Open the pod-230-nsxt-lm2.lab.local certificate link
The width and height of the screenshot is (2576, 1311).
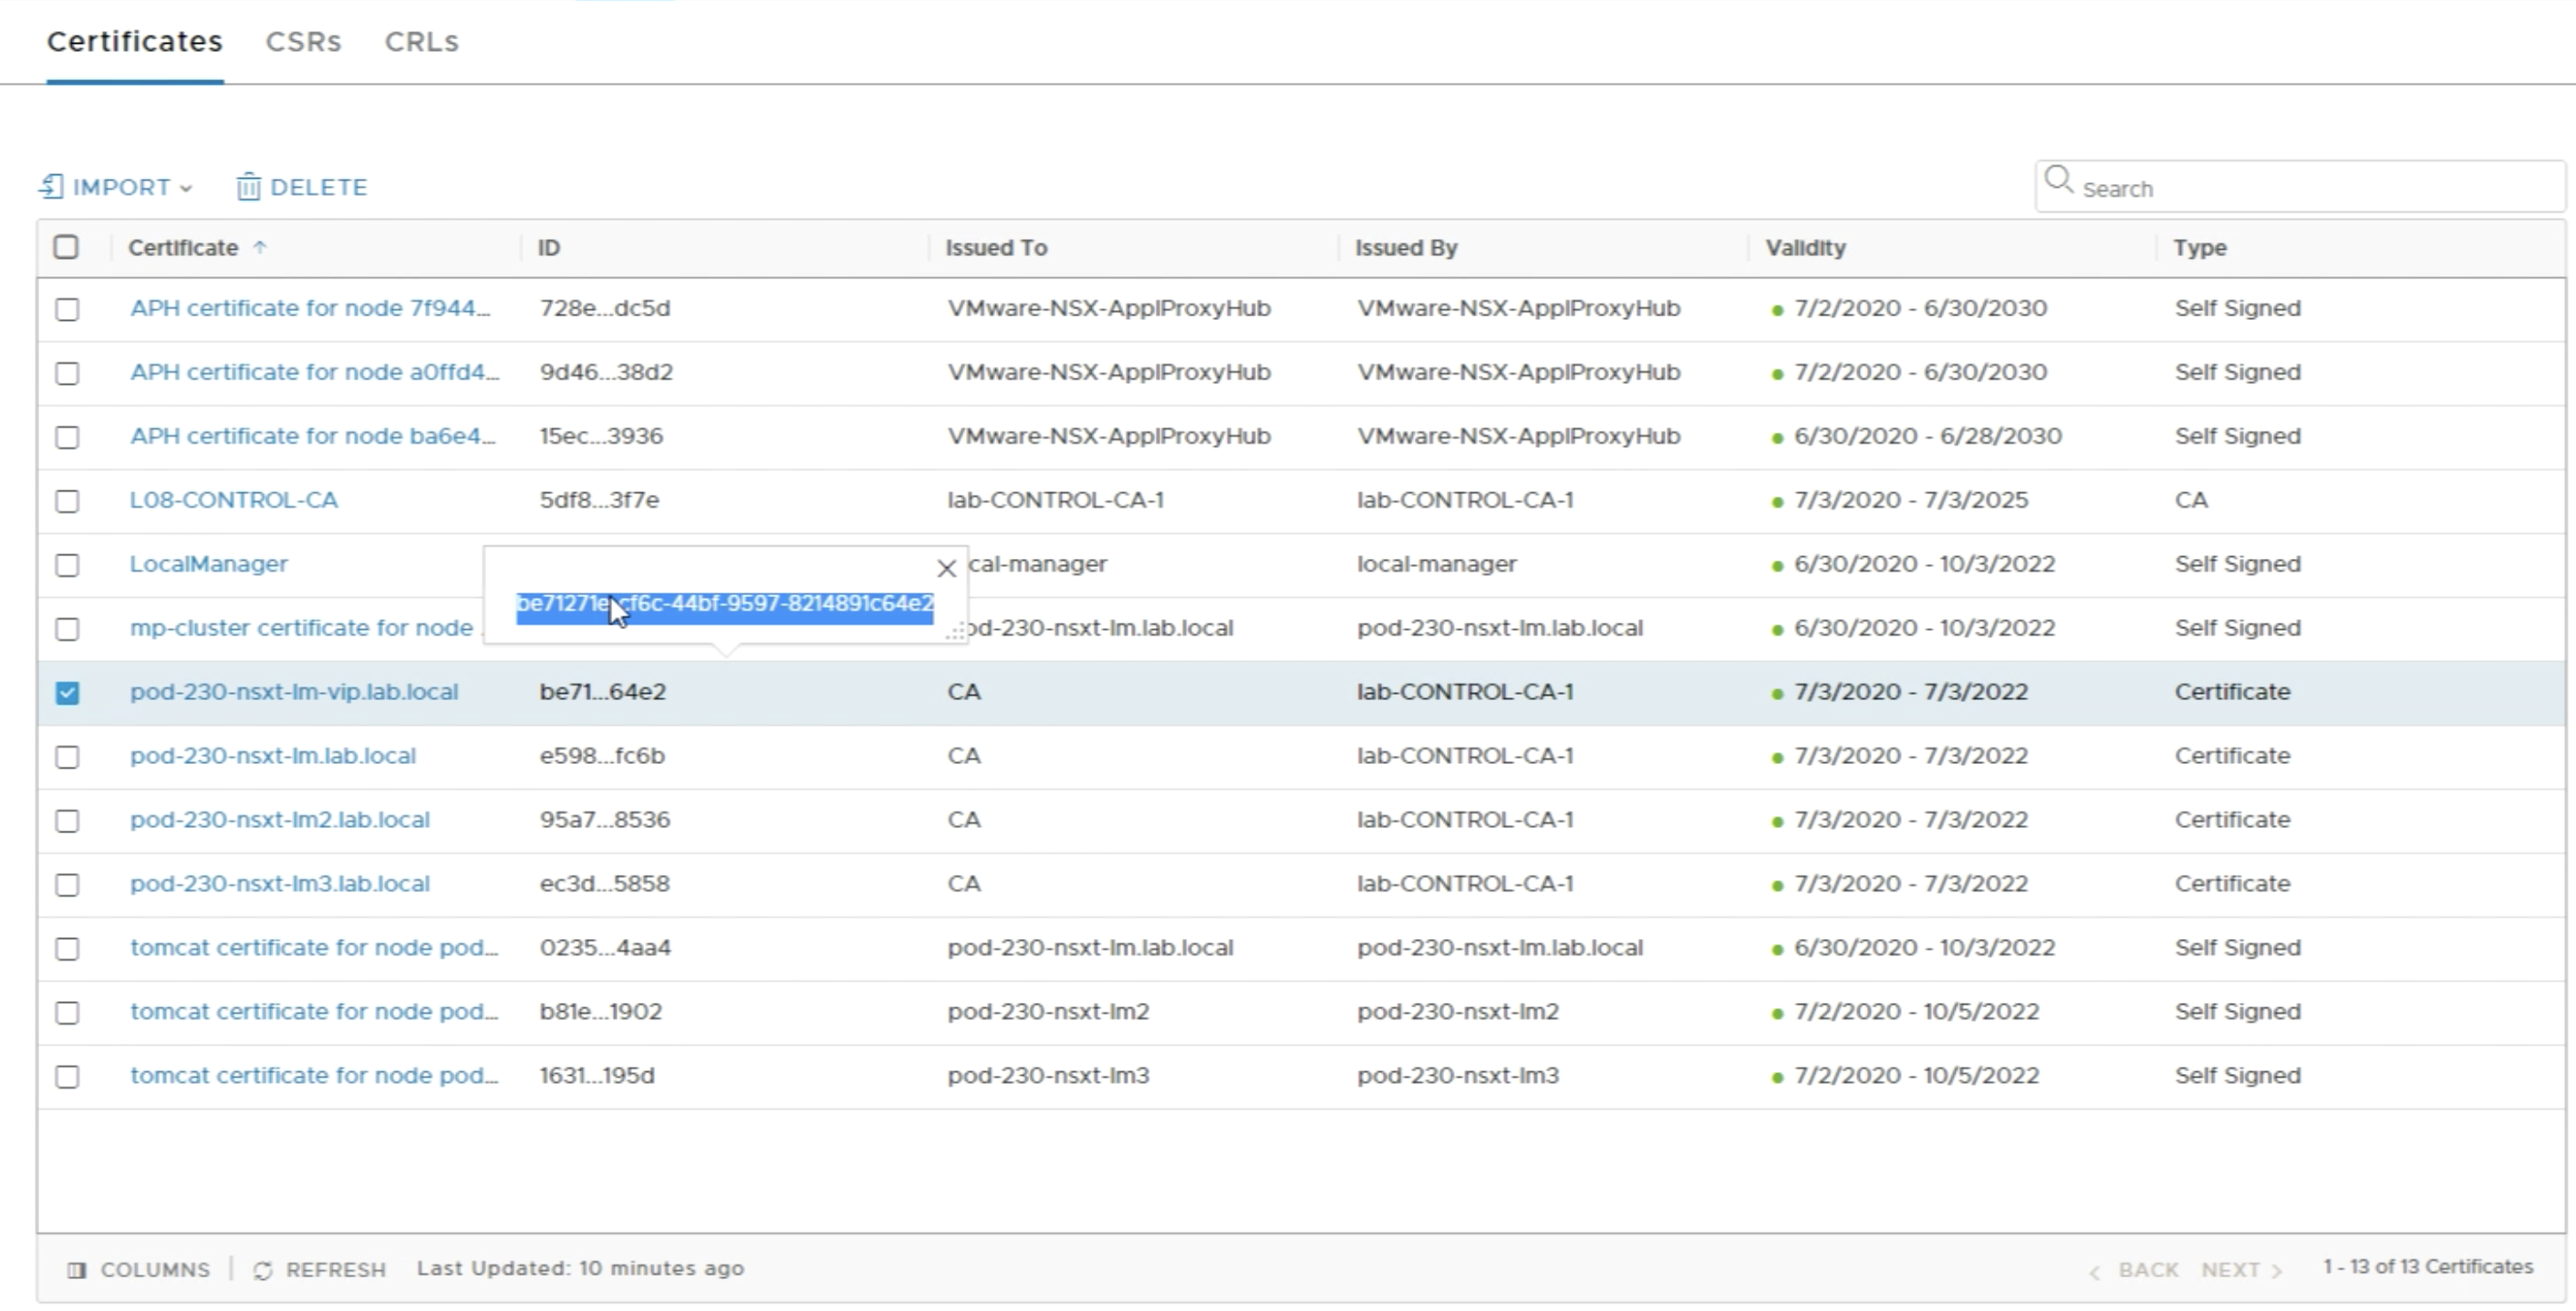[x=280, y=820]
